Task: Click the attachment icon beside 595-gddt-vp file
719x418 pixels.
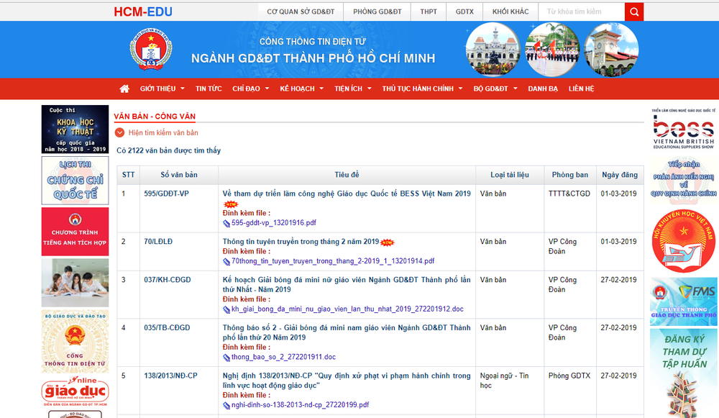Action: (226, 224)
